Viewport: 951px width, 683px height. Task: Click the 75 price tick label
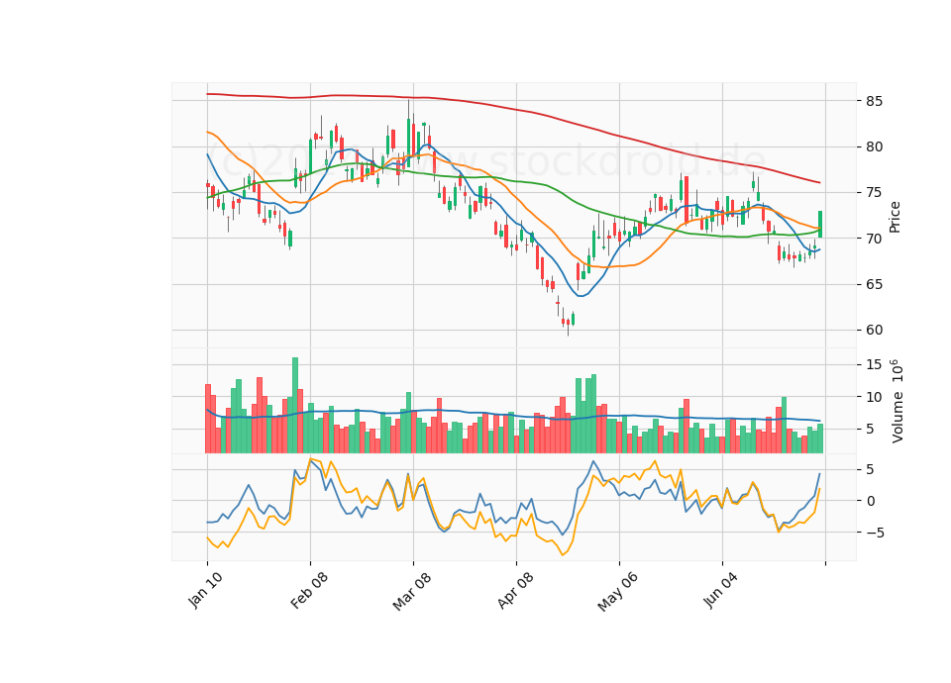[874, 193]
